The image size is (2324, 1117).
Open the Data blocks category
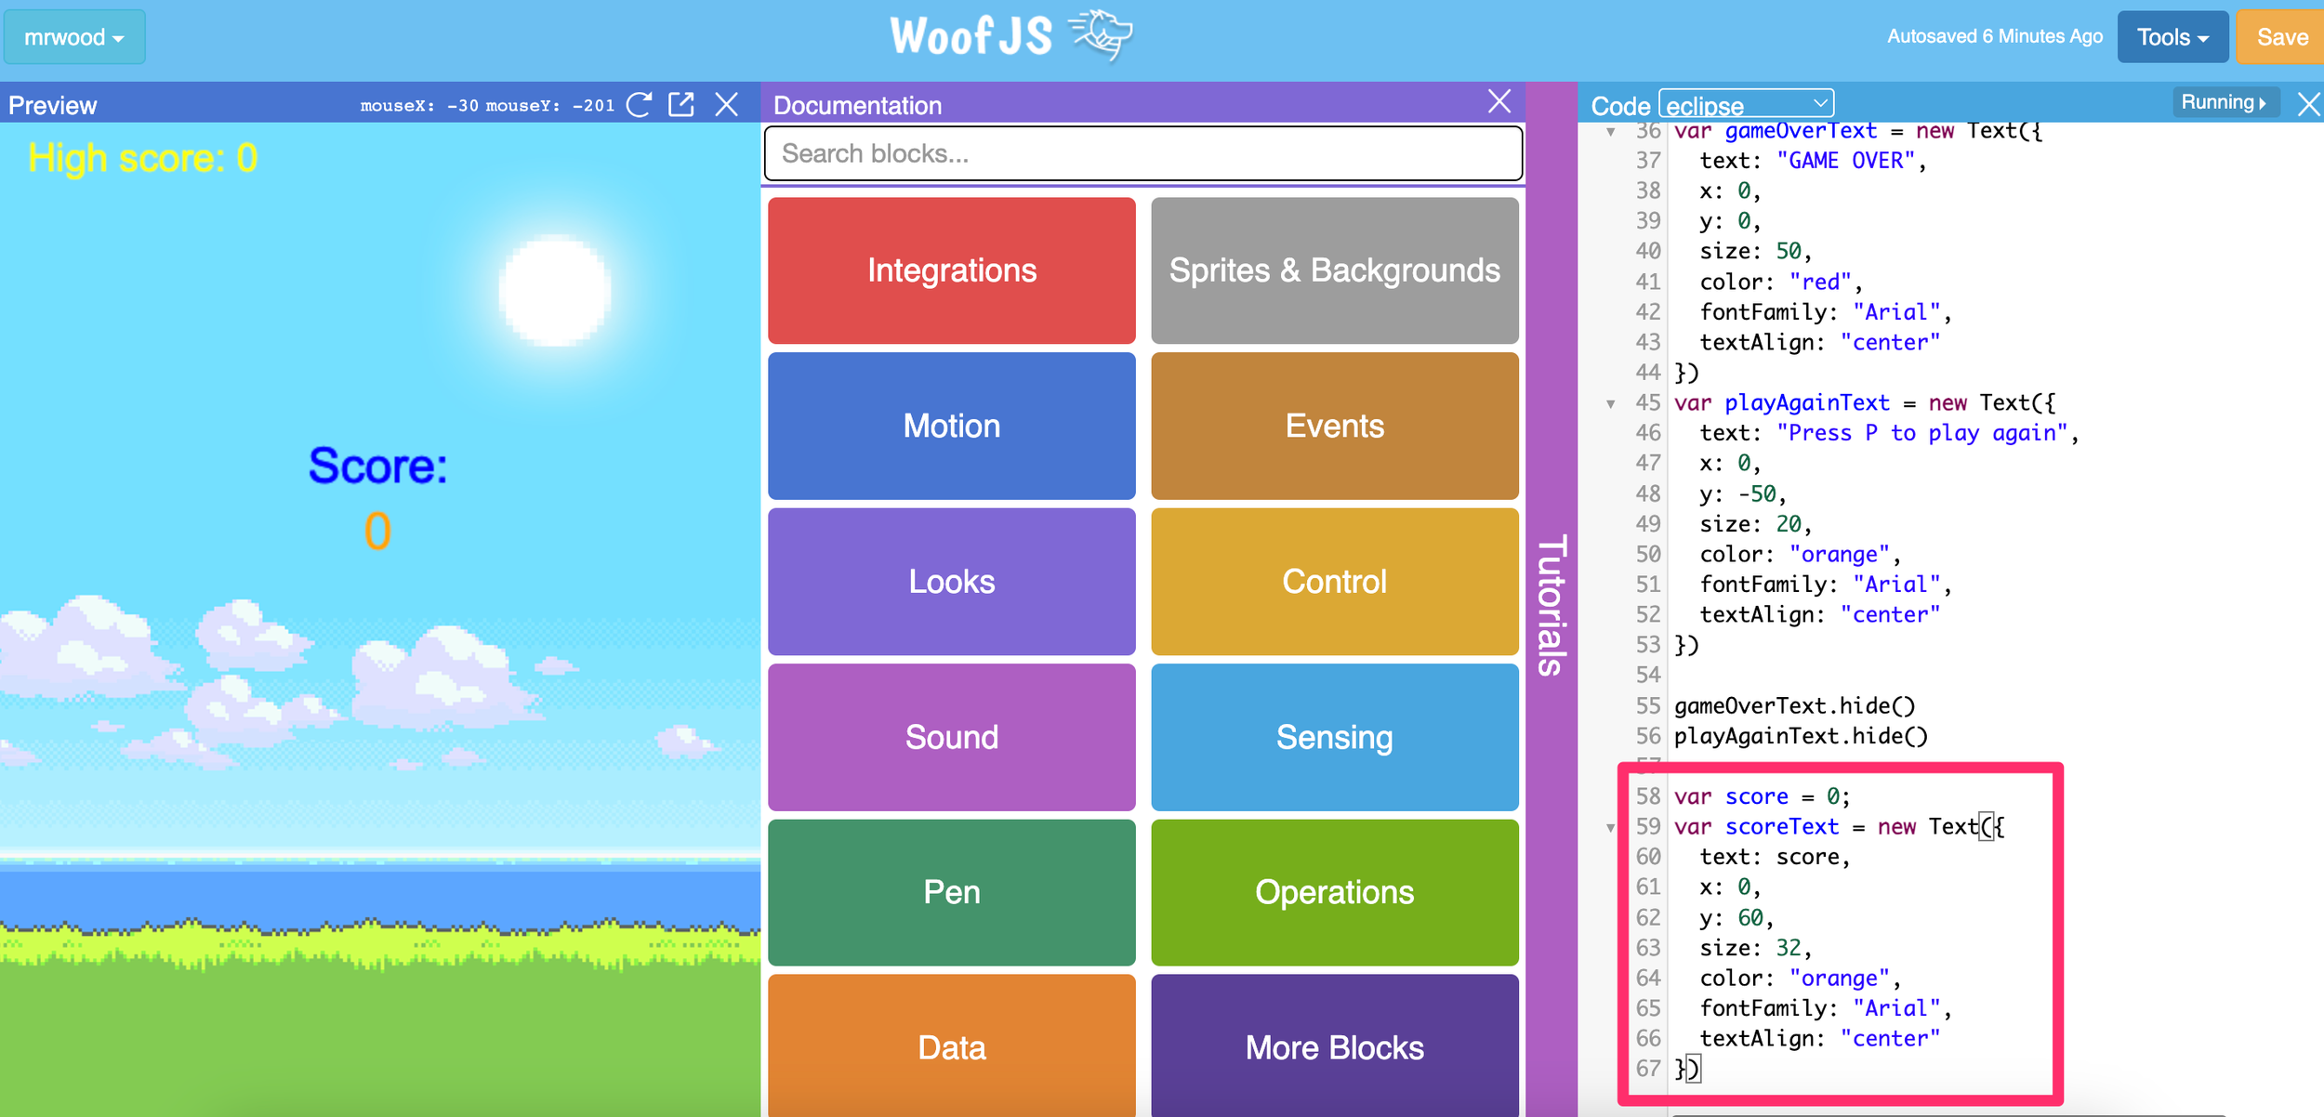(x=950, y=1046)
